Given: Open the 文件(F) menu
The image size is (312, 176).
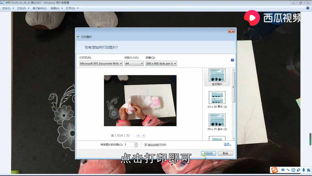Looking at the screenshot, I should coord(8,8).
